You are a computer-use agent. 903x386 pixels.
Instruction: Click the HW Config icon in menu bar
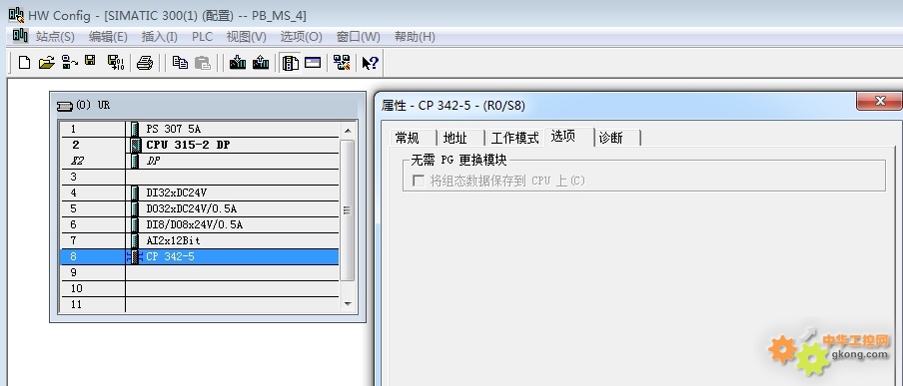(20, 36)
